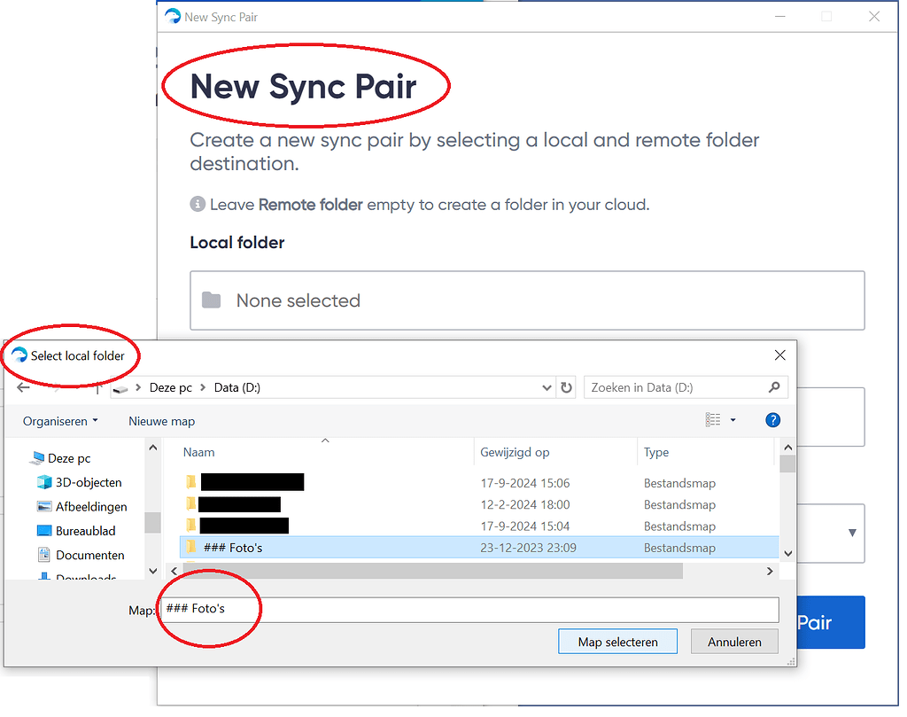Screen dimensions: 907x717
Task: Open the help question mark icon
Action: (x=772, y=420)
